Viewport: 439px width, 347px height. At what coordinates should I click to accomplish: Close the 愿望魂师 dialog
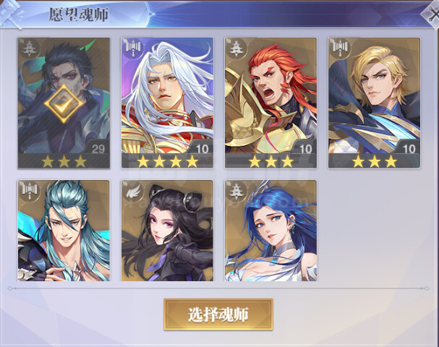click(x=432, y=13)
